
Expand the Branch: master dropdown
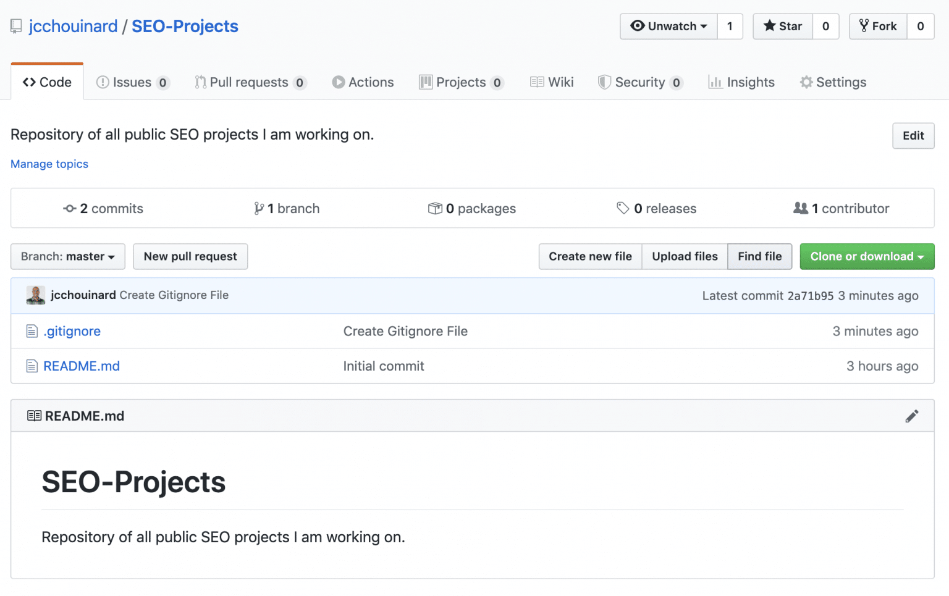67,256
